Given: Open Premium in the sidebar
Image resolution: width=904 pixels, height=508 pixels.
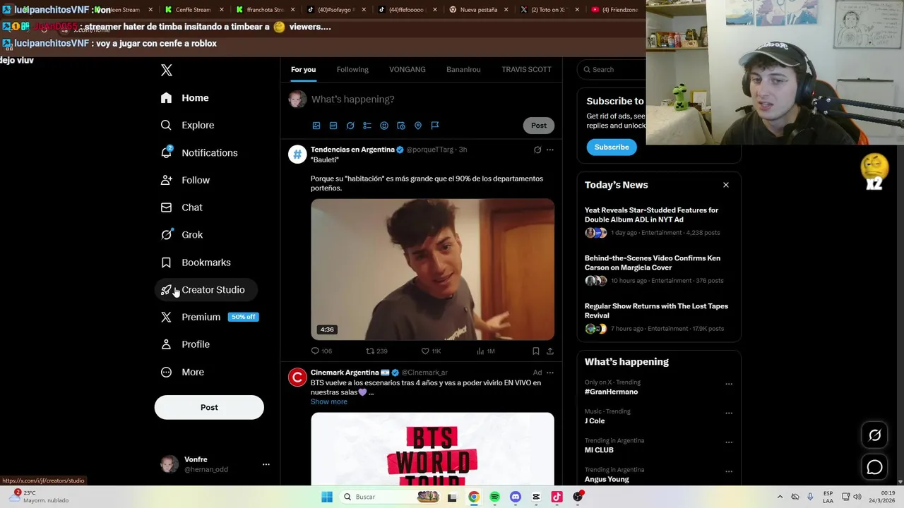Looking at the screenshot, I should coord(209,317).
